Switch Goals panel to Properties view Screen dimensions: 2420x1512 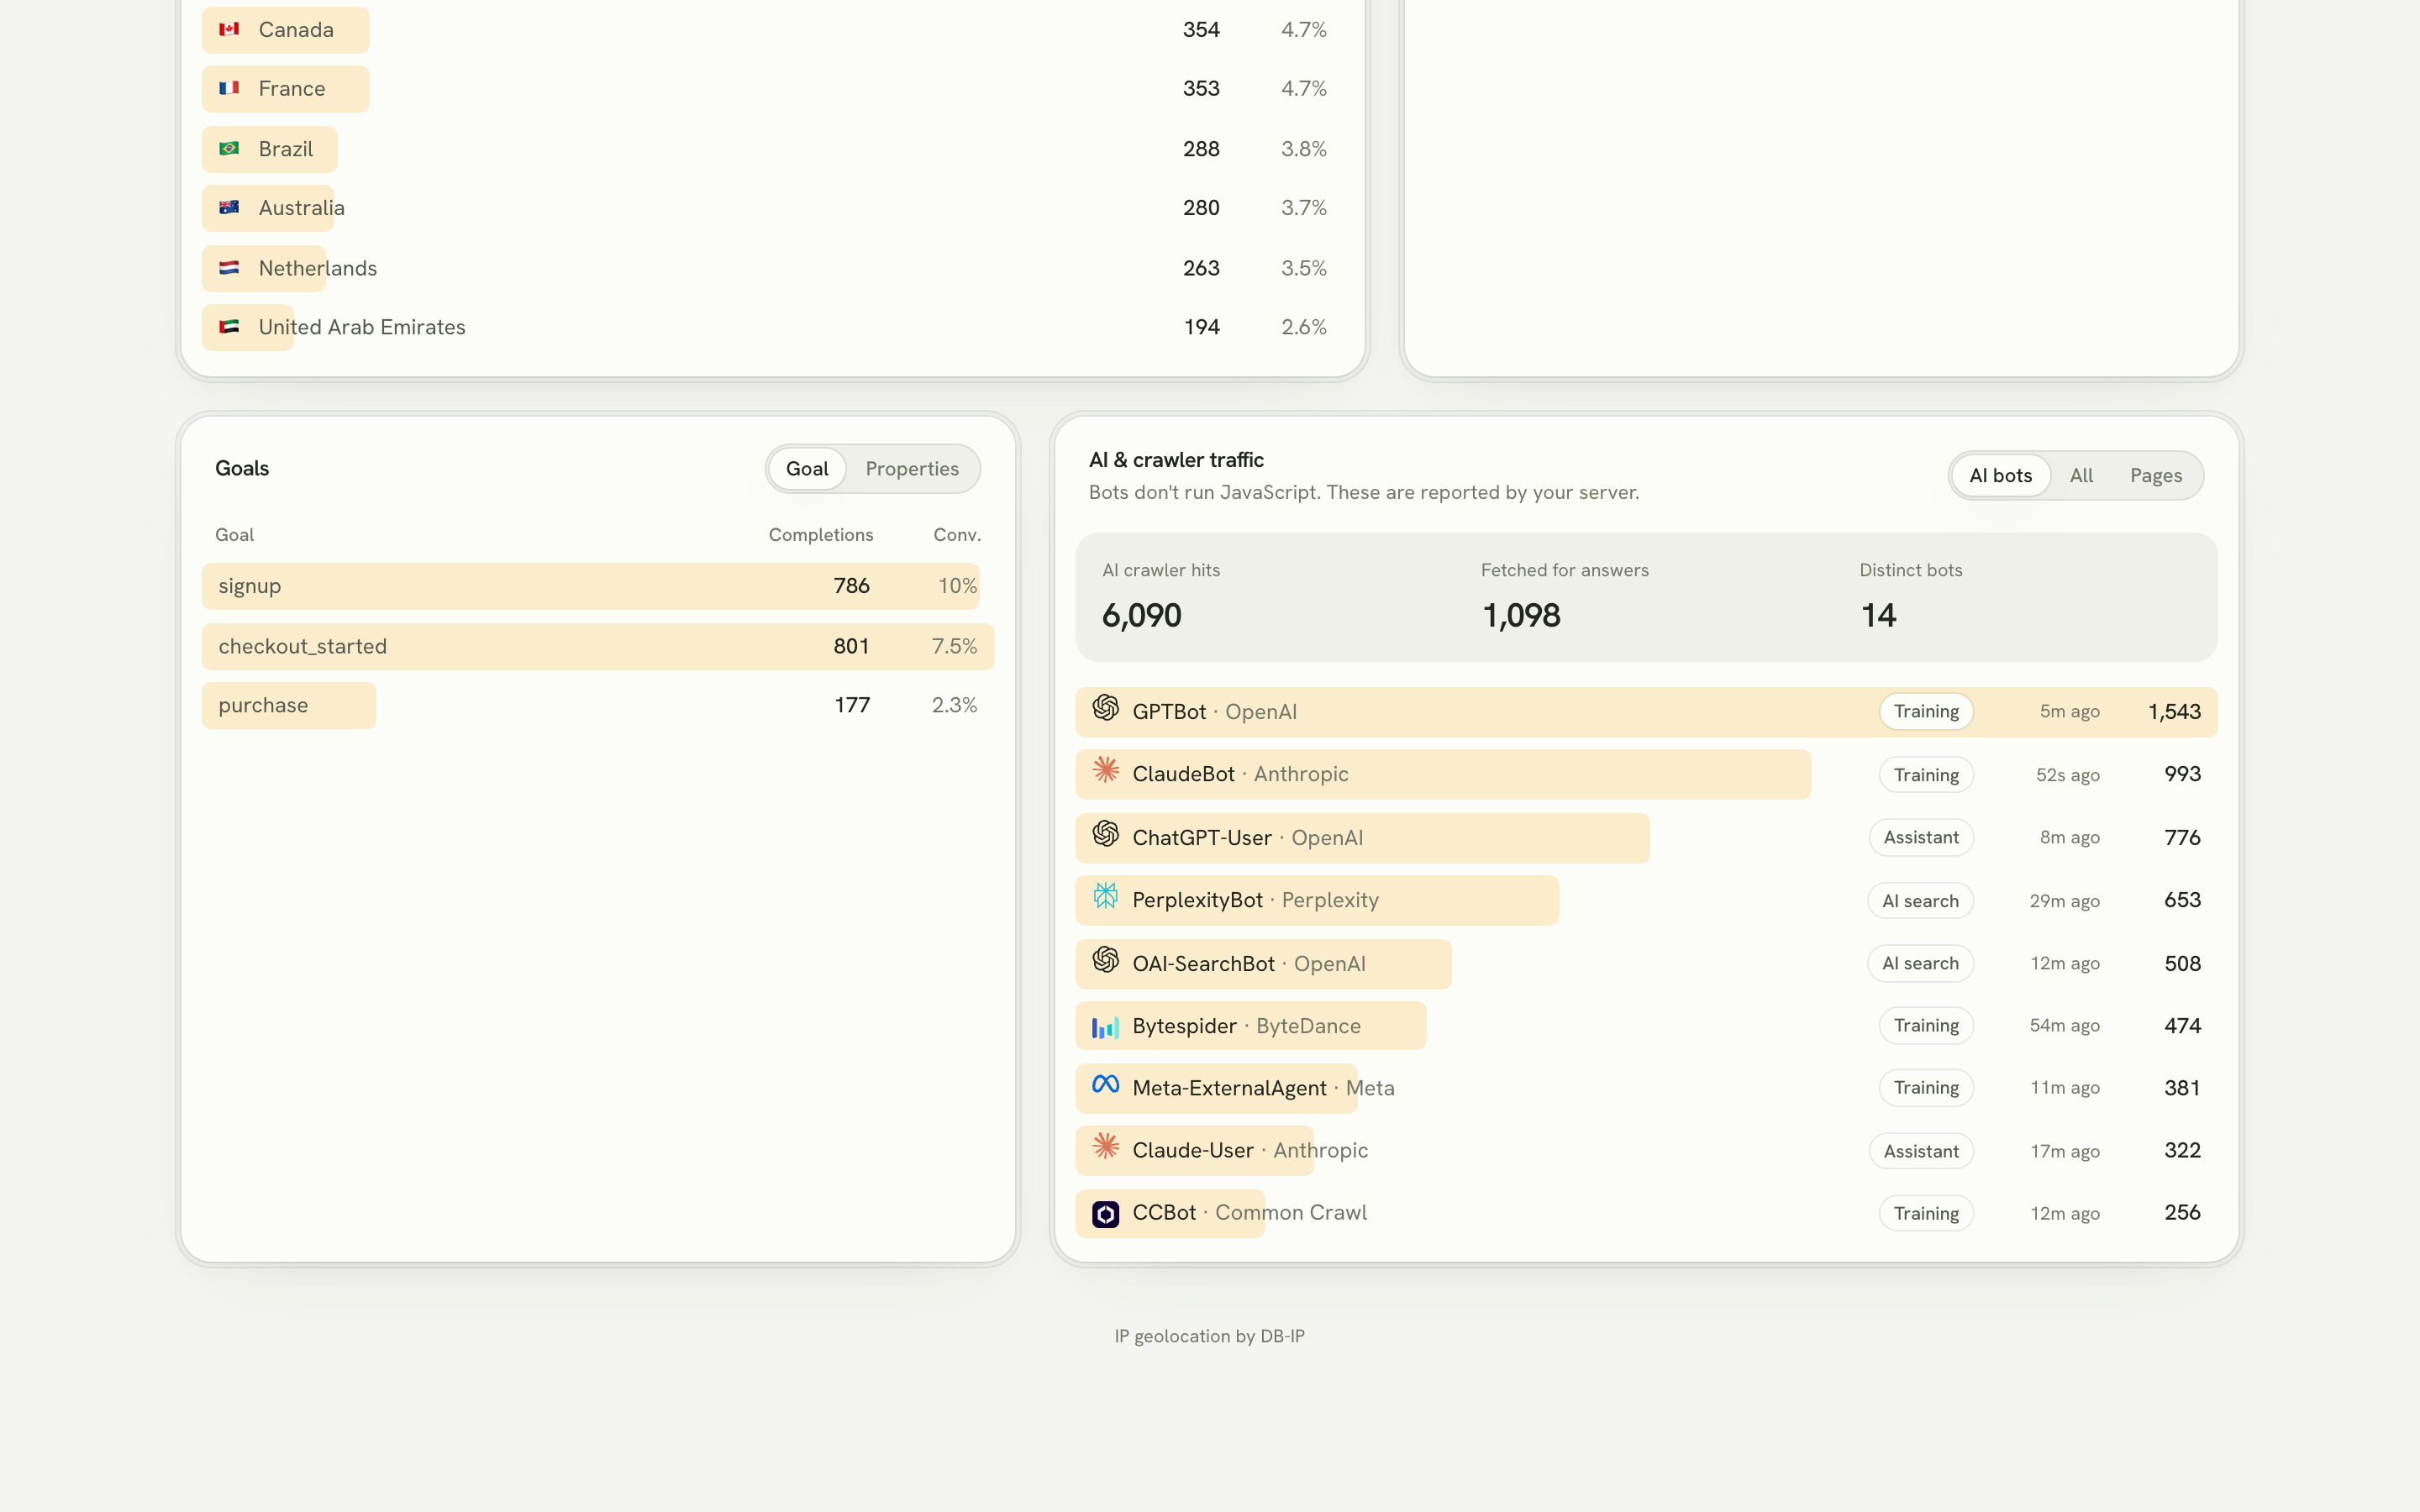(x=912, y=469)
